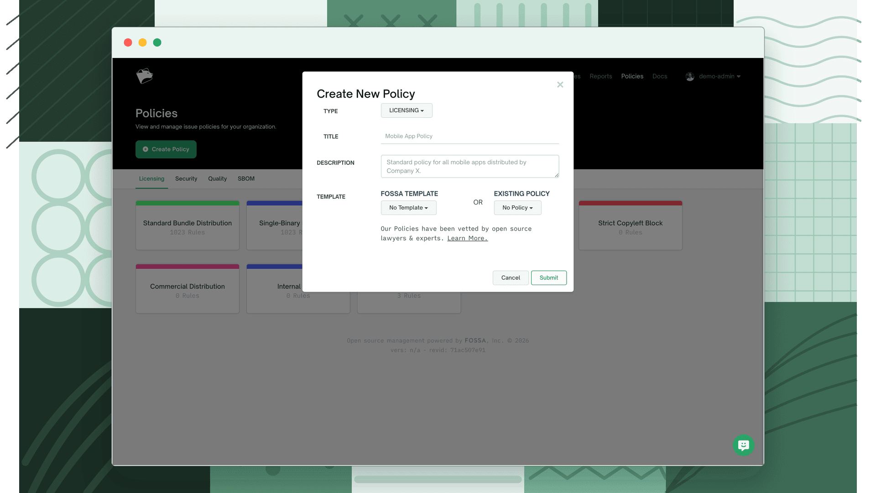Open Docs in the top navigation
876x493 pixels.
pos(660,76)
